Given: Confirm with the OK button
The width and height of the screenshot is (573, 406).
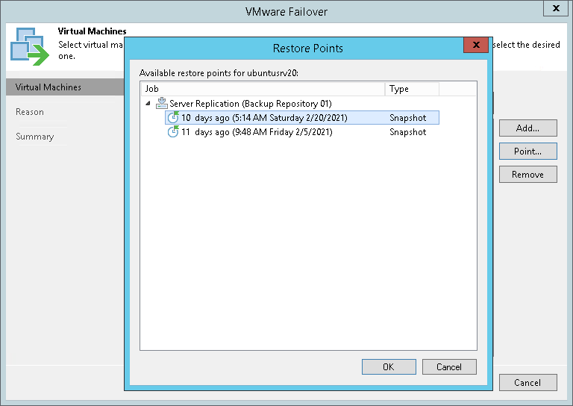Looking at the screenshot, I should tap(389, 366).
